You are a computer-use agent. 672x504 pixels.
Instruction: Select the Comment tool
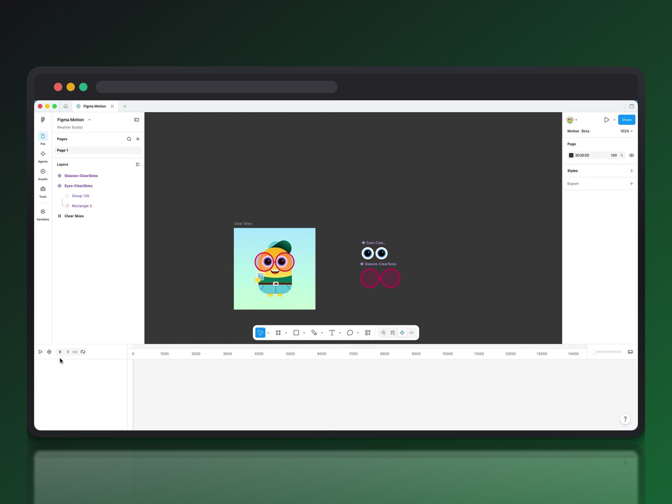[x=350, y=333]
